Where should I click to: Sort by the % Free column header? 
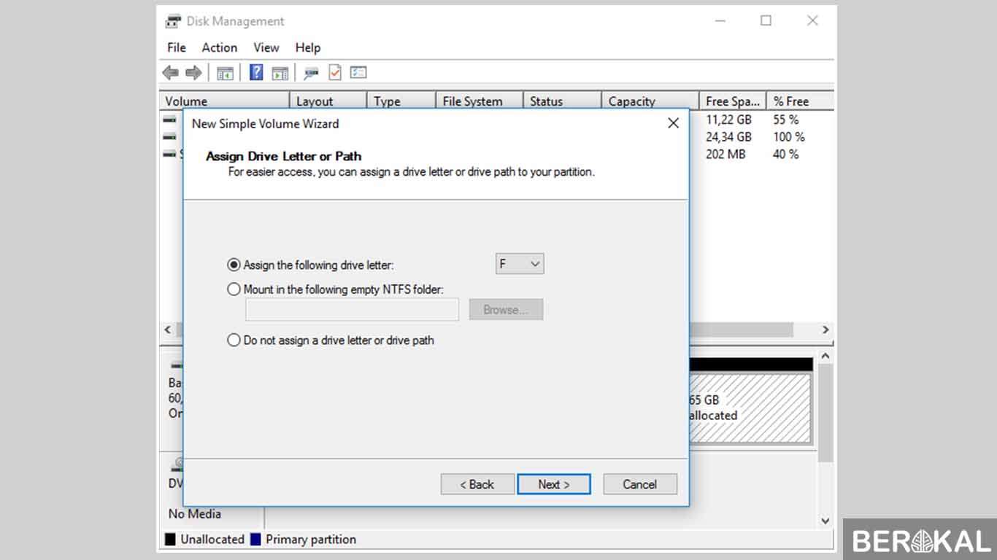(x=800, y=101)
